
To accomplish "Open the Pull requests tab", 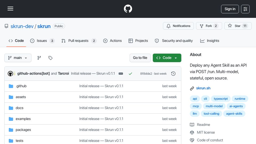I will (79, 41).
